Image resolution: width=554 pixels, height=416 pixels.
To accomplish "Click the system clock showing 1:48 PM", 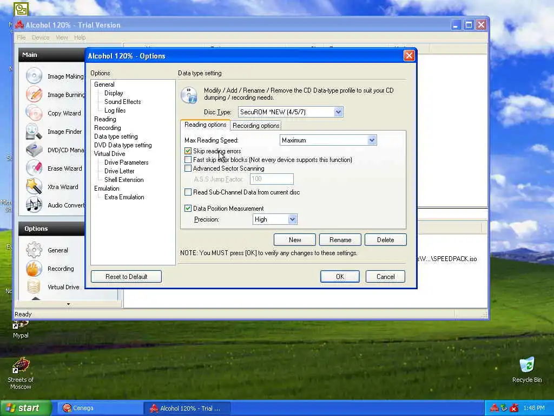I will click(534, 408).
